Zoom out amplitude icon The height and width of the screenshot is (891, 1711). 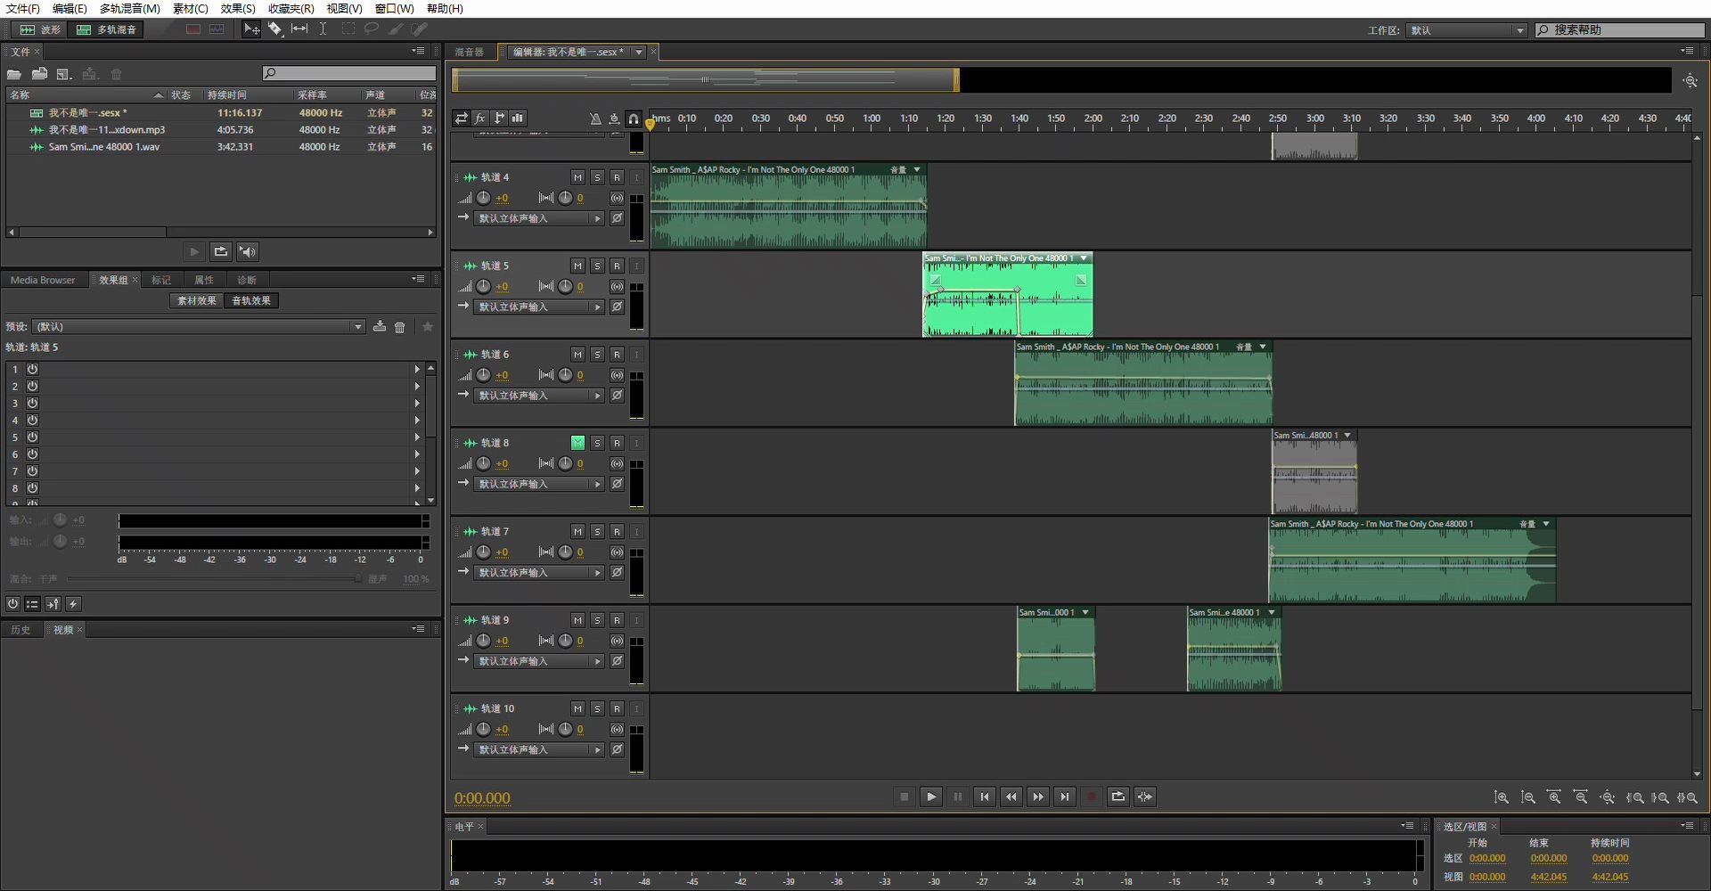click(x=1528, y=797)
